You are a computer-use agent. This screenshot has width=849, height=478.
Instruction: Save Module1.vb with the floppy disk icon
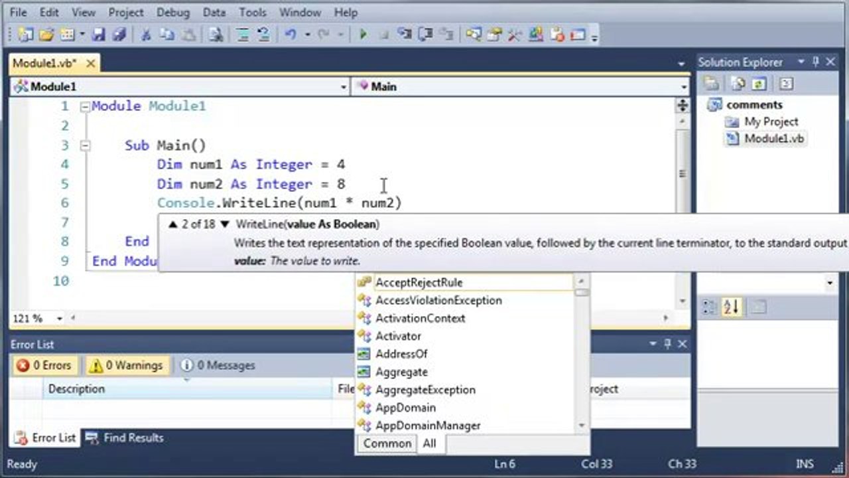click(x=98, y=35)
